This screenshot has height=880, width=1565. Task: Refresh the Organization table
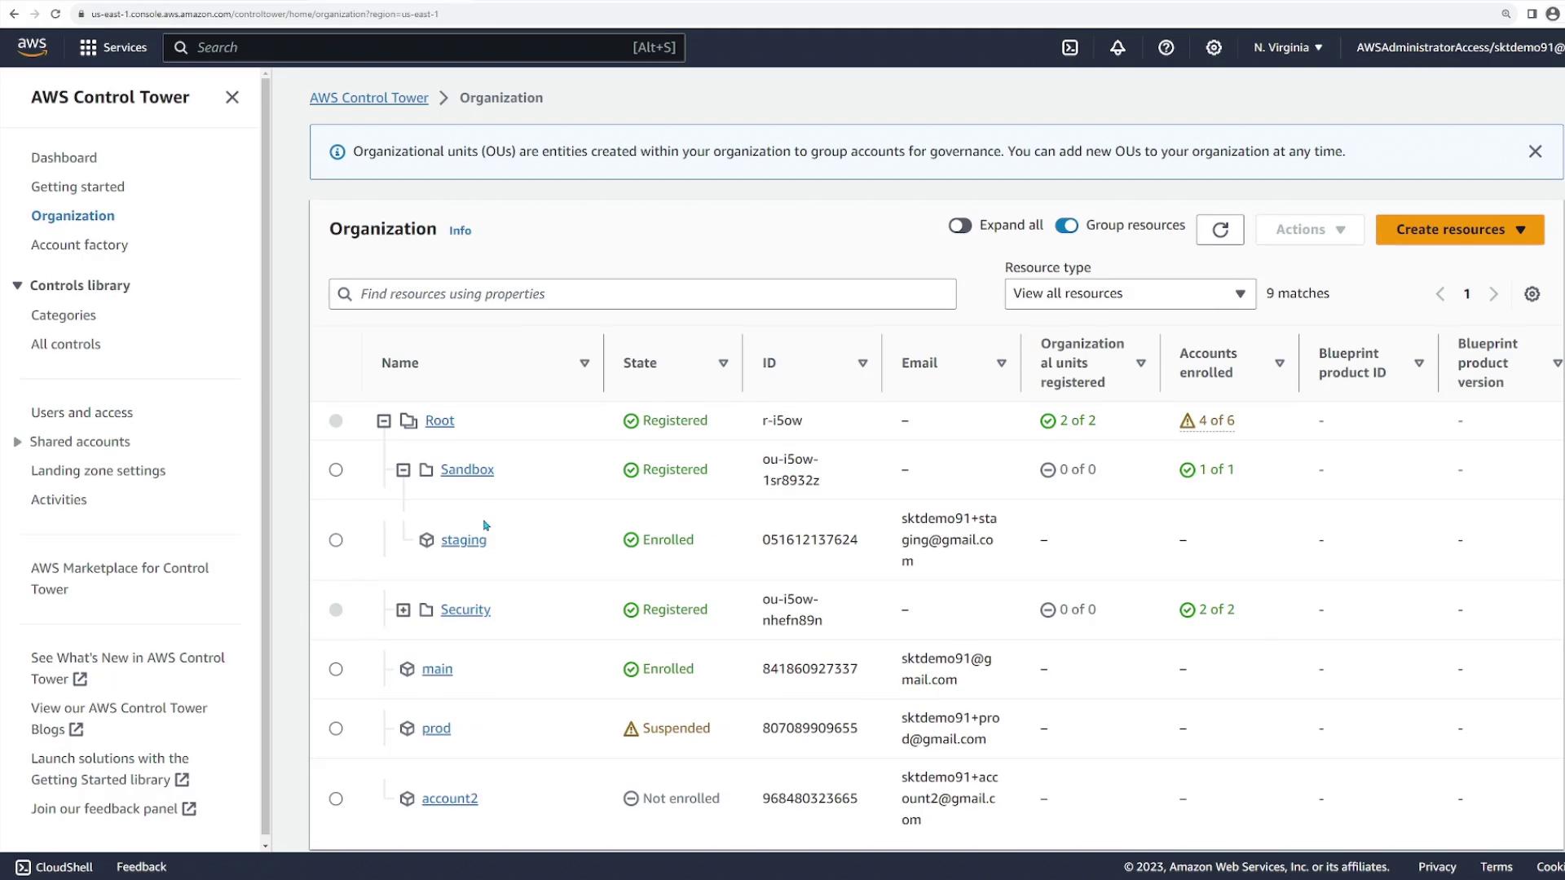click(1219, 230)
